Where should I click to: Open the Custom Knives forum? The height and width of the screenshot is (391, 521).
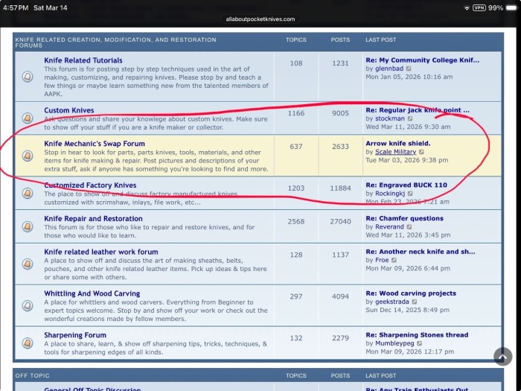(x=69, y=110)
